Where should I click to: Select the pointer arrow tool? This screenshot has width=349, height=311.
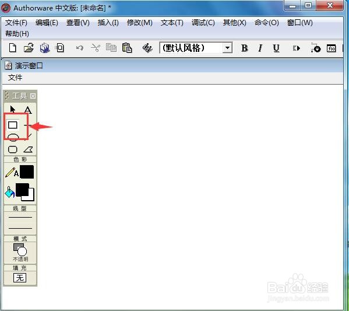12,110
